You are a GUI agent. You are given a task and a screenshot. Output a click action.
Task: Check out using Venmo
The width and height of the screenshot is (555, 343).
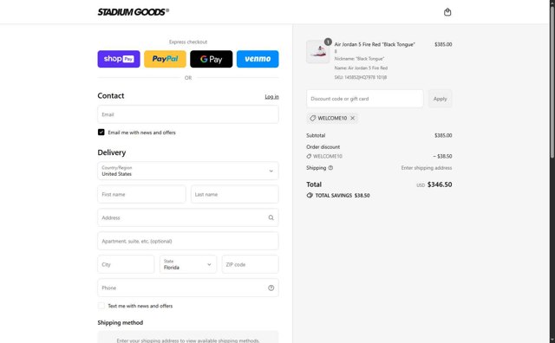[258, 59]
